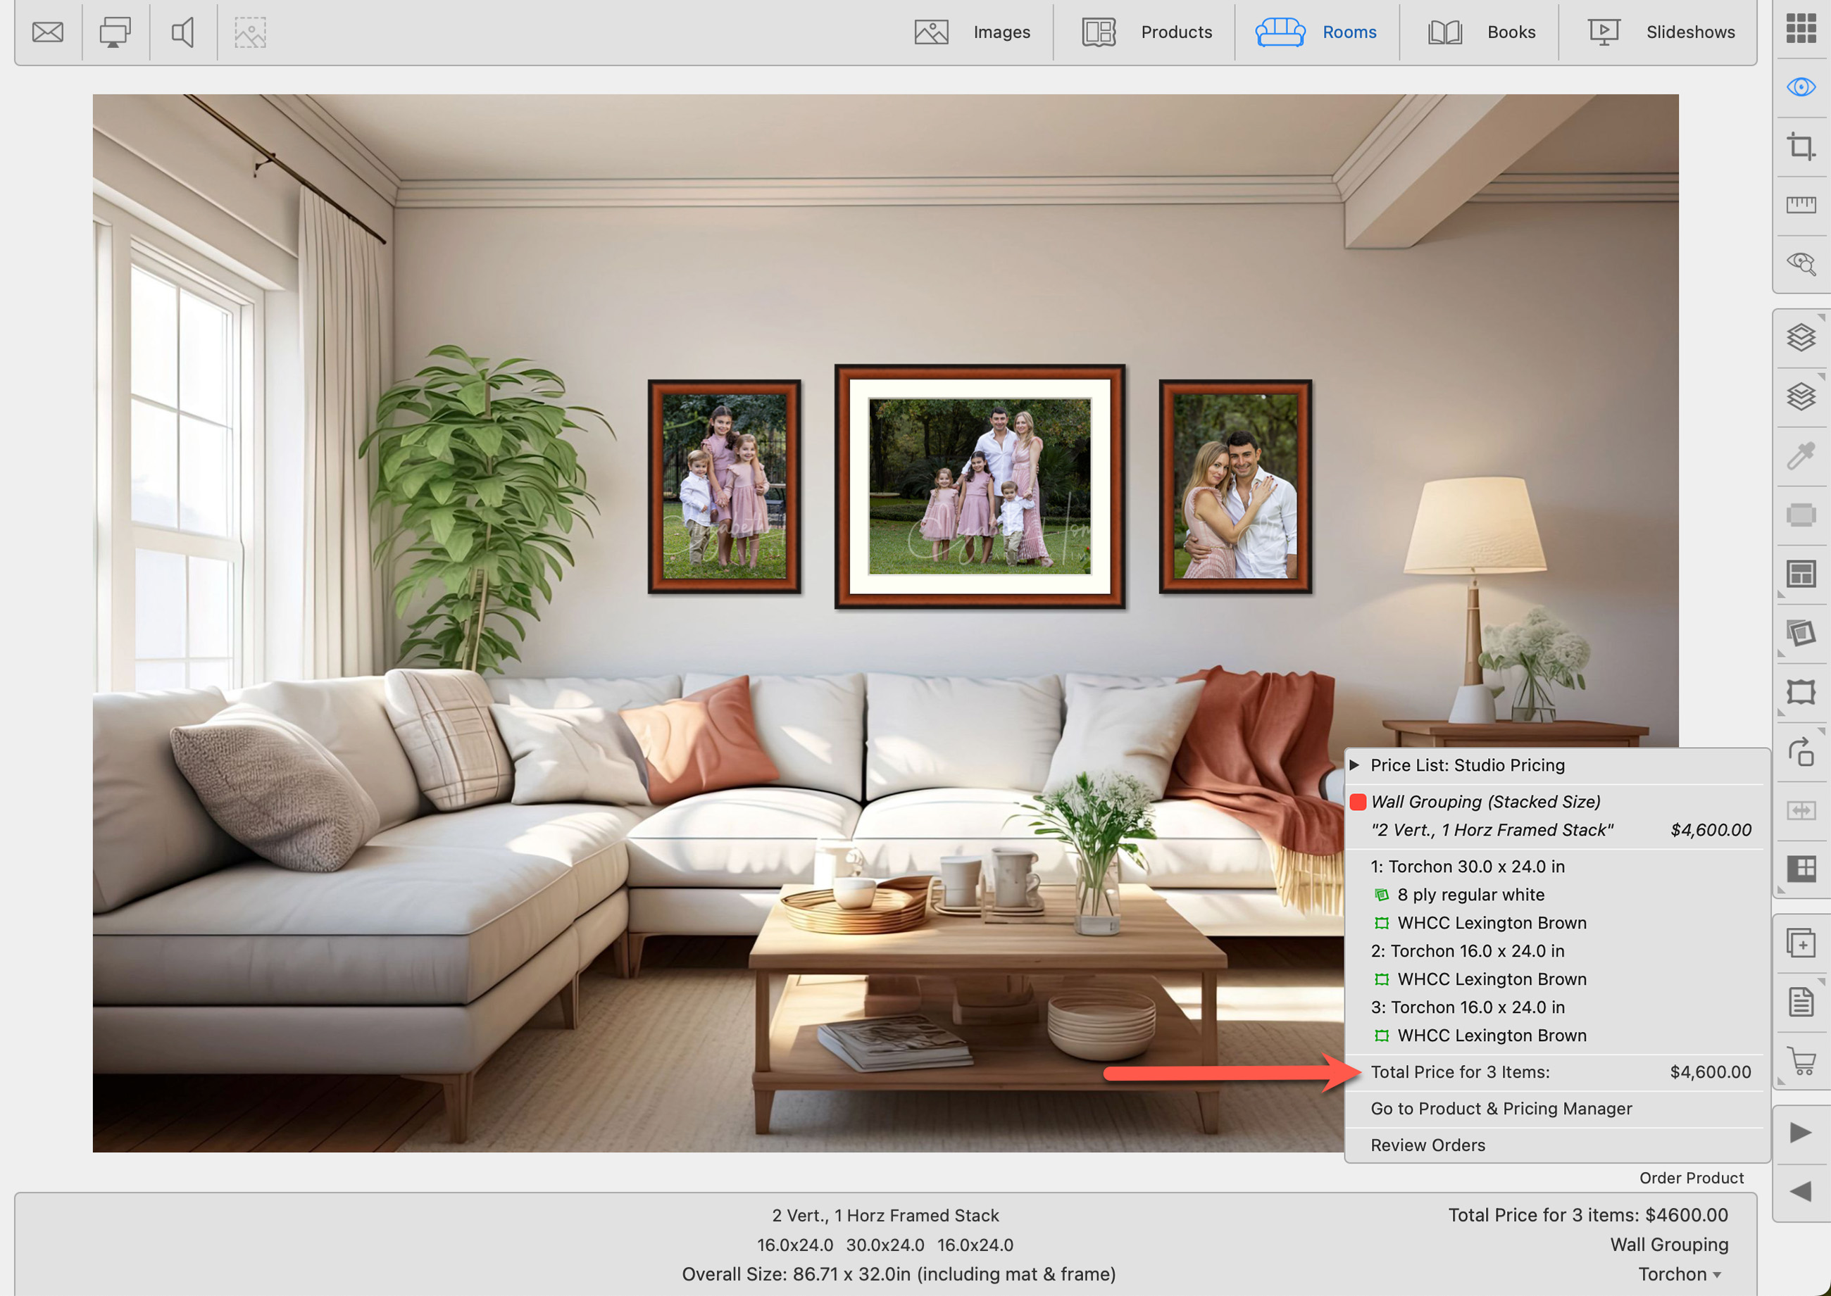Click the speaker sound icon
The height and width of the screenshot is (1296, 1831).
pyautogui.click(x=183, y=32)
